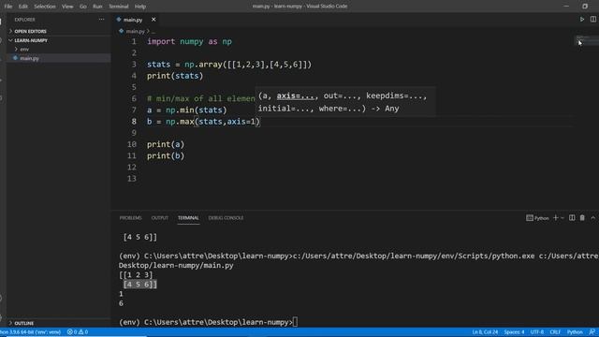Open main.py in the Explorer tree

coord(29,58)
